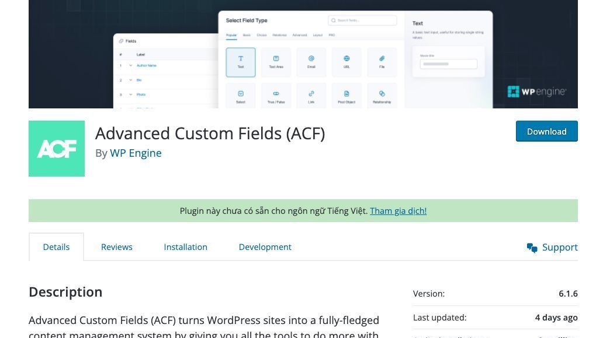Click the WP Engine logo in banner
This screenshot has height=338, width=589.
(537, 91)
